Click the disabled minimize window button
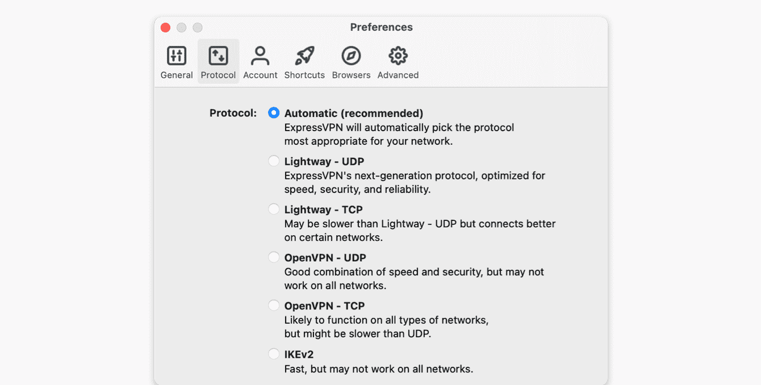Image resolution: width=761 pixels, height=385 pixels. pos(182,27)
